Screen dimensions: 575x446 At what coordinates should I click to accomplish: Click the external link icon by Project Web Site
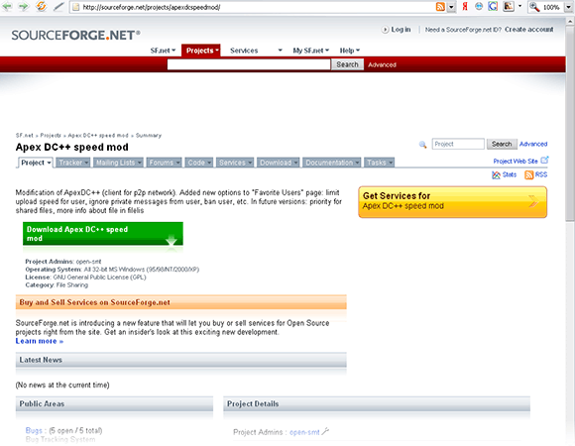point(544,161)
